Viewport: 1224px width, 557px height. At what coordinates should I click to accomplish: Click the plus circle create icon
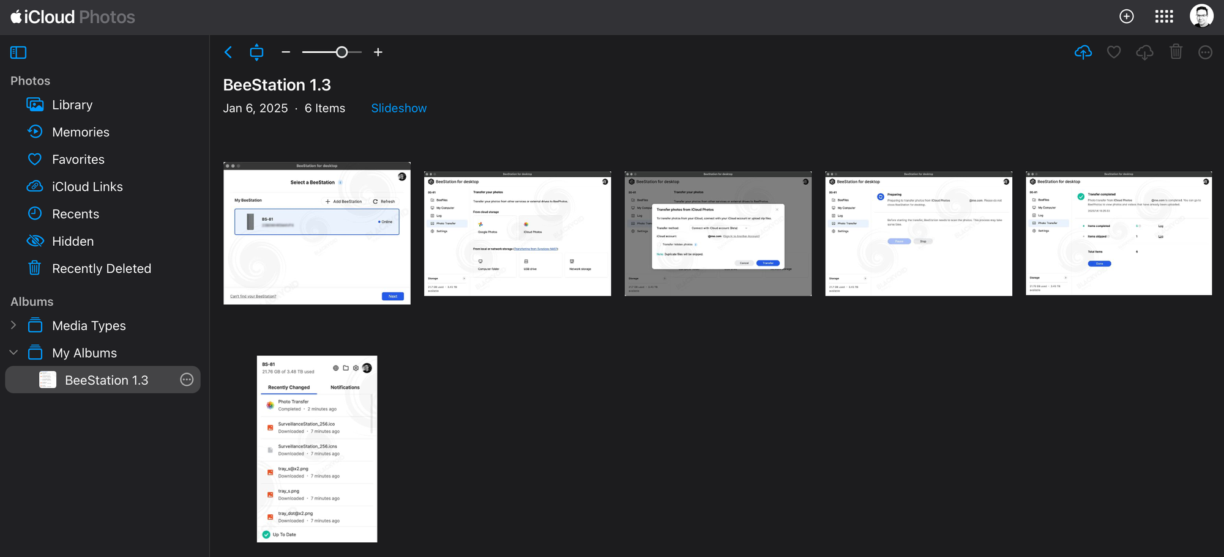click(1127, 17)
